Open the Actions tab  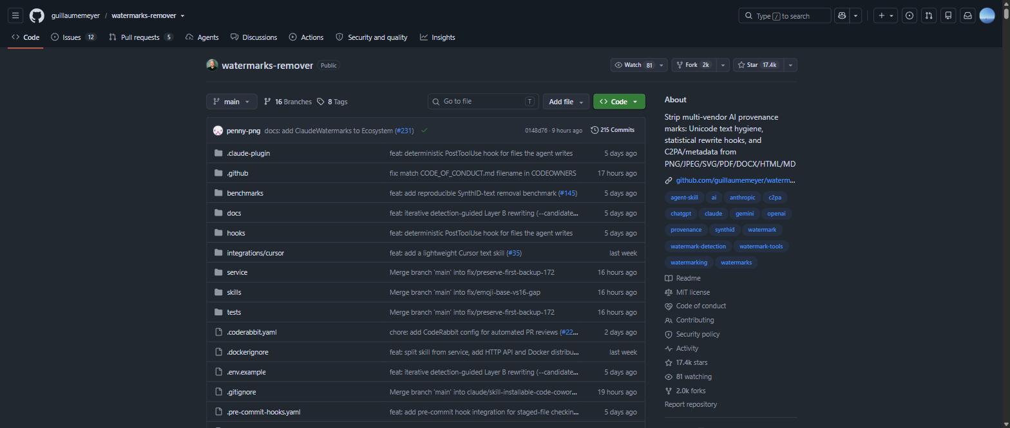tap(306, 37)
